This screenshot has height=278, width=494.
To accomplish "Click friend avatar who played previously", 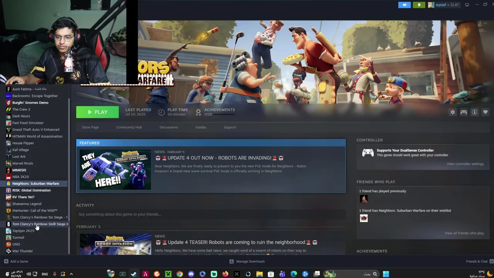I will coord(364,199).
